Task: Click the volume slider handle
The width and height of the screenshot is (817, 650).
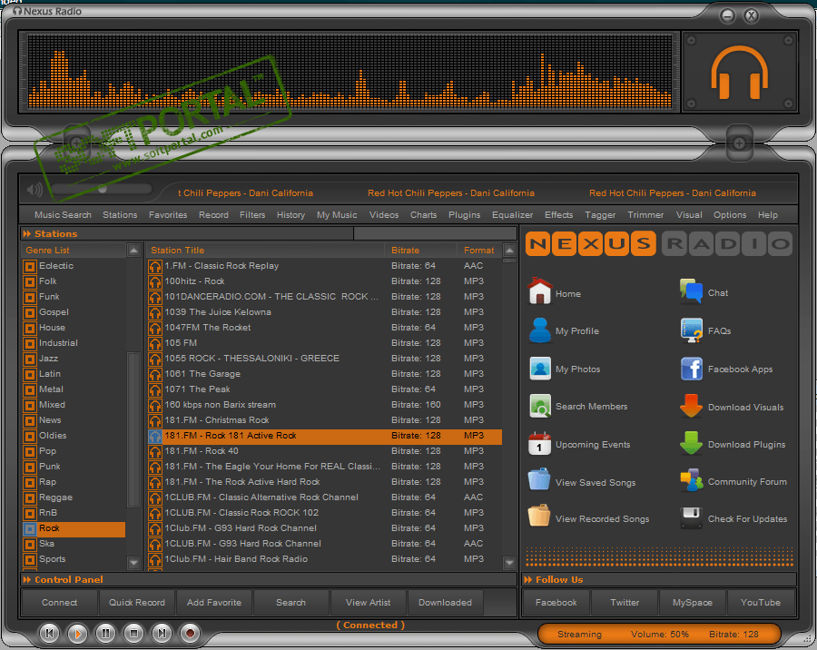Action: point(103,189)
